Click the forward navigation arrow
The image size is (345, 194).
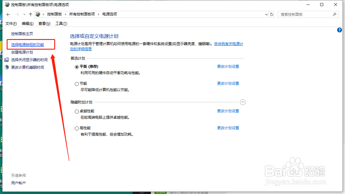[17, 14]
